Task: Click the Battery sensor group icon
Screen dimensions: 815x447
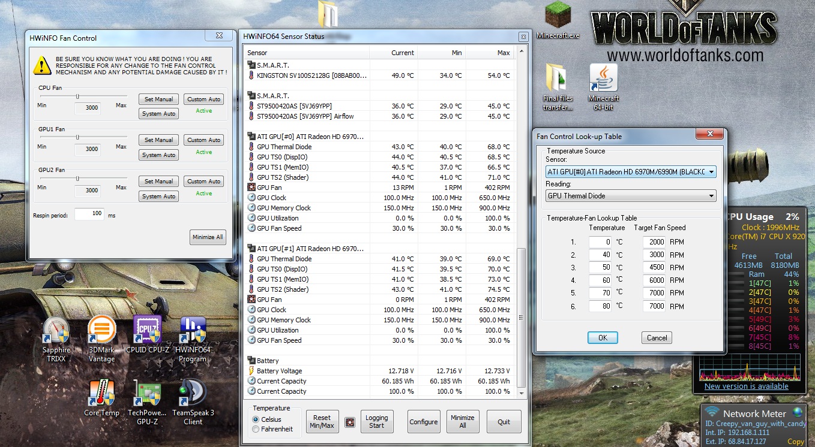Action: [251, 361]
